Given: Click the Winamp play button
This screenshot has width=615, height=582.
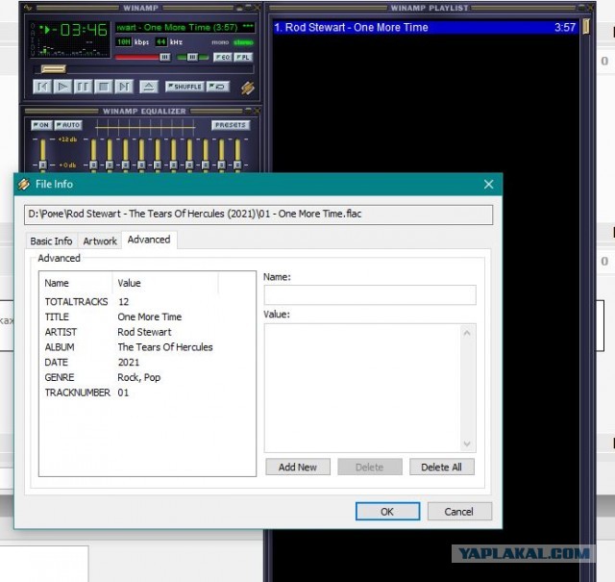Looking at the screenshot, I should click(62, 87).
